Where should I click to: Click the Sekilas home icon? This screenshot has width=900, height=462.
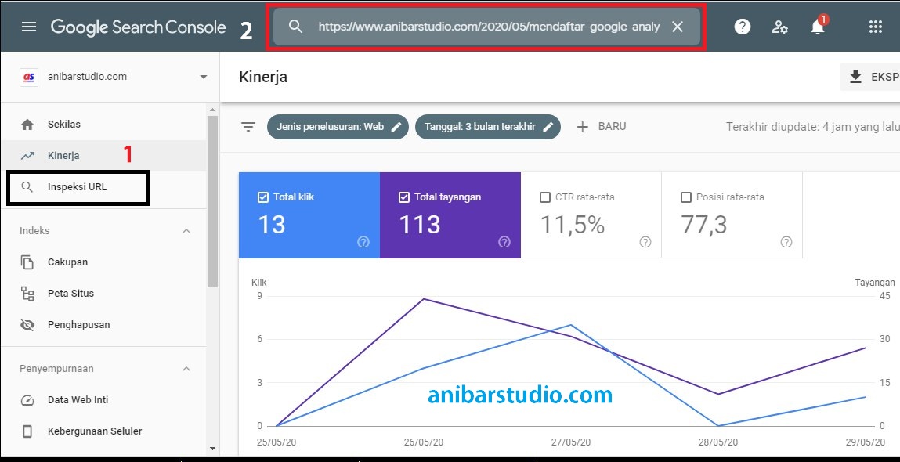pyautogui.click(x=27, y=125)
